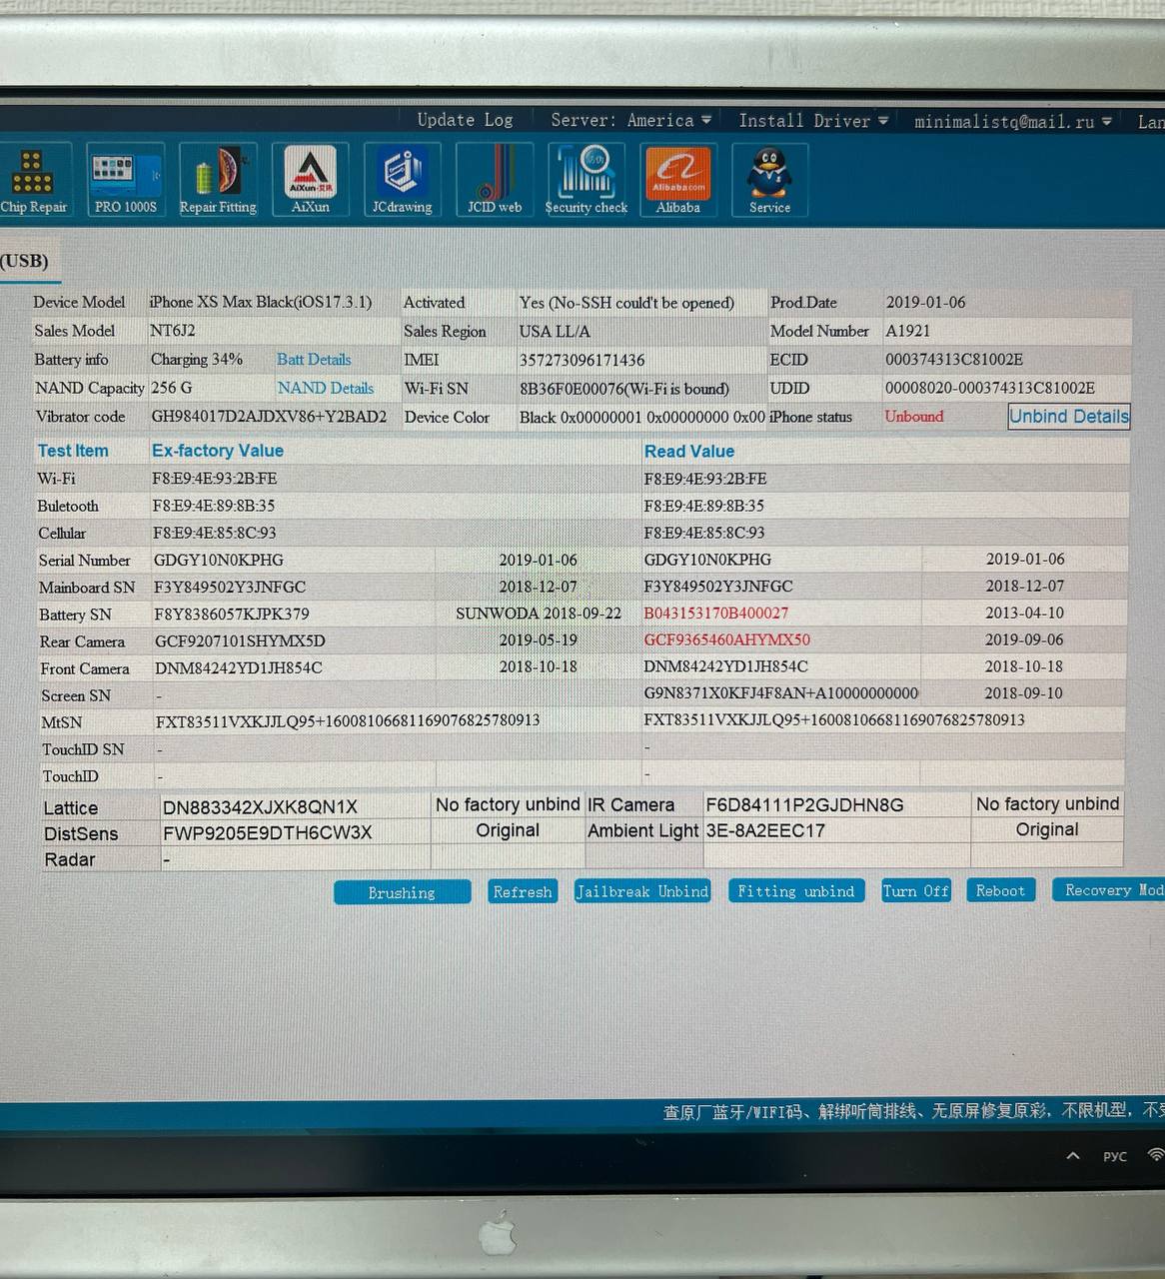The height and width of the screenshot is (1279, 1165).
Task: Select the (USB) tab
Action: tap(25, 261)
